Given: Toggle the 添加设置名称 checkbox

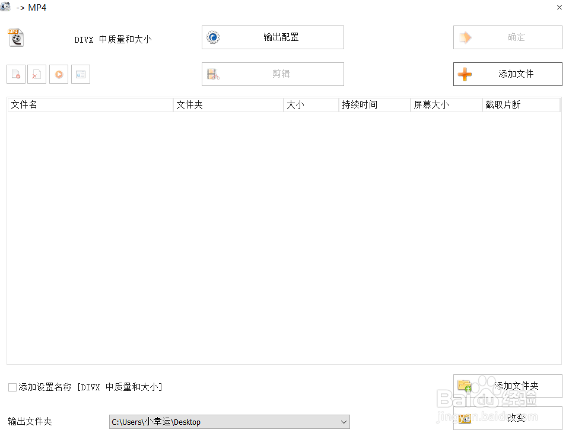Looking at the screenshot, I should (12, 387).
